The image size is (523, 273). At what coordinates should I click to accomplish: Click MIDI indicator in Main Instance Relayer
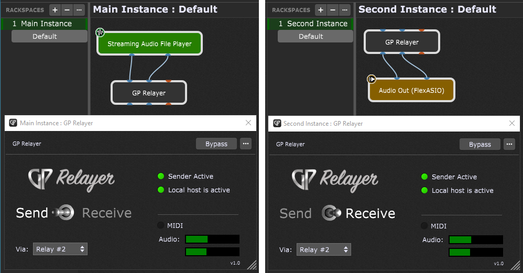160,225
